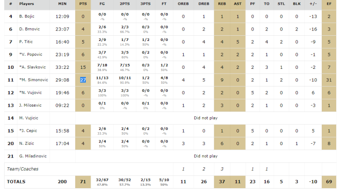344x196 pixels.
Task: Open P. Titic player link
Action: click(26, 42)
